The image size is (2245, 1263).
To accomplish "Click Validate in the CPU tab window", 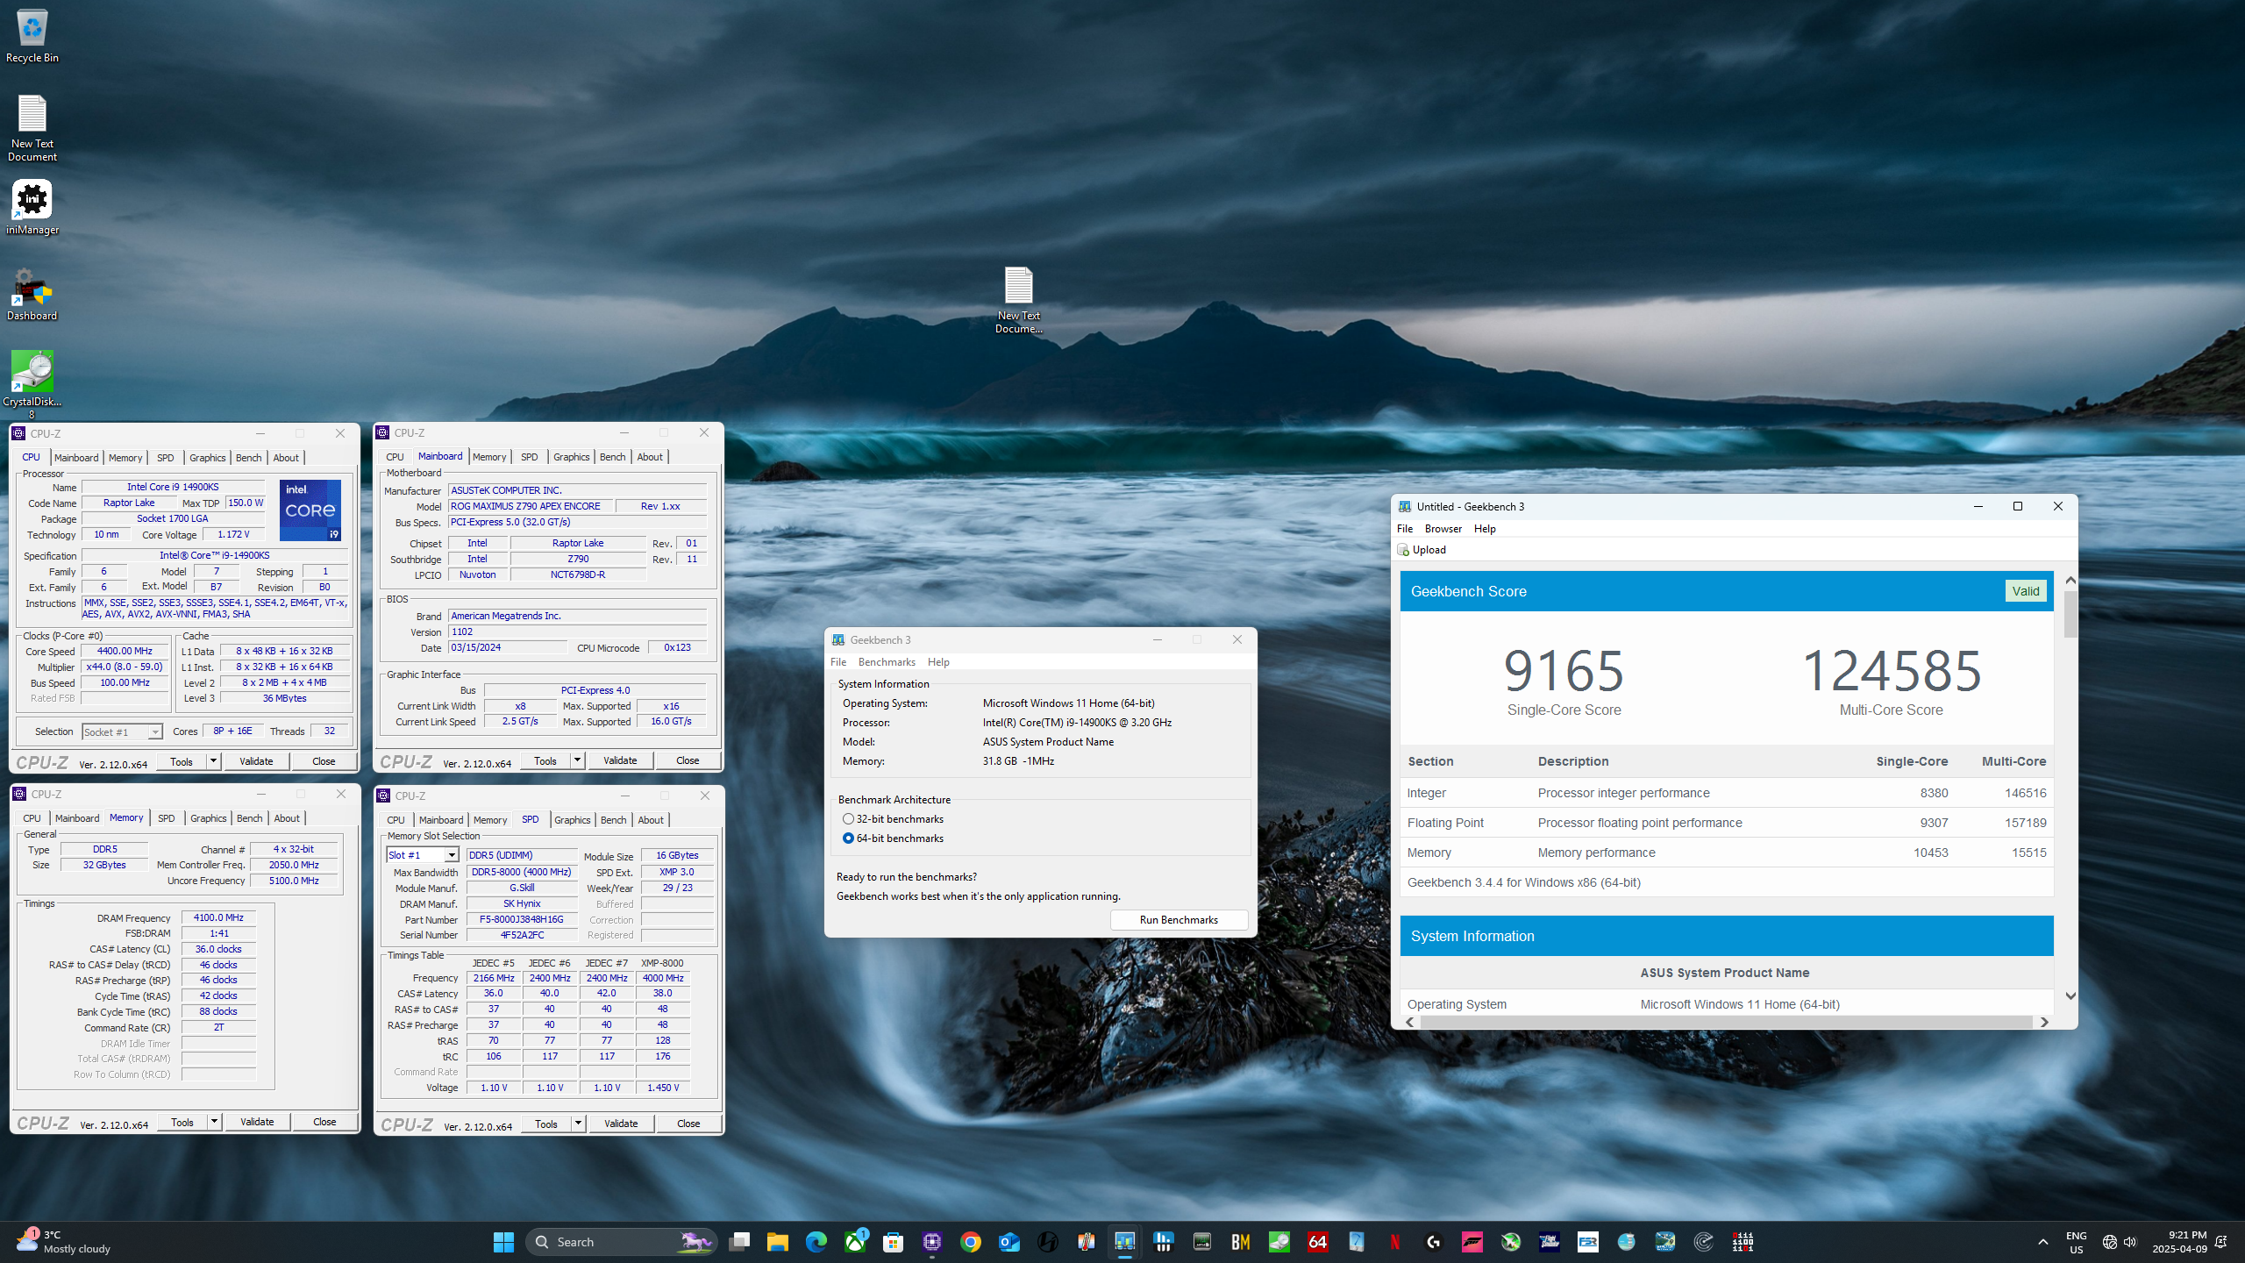I will pyautogui.click(x=256, y=761).
